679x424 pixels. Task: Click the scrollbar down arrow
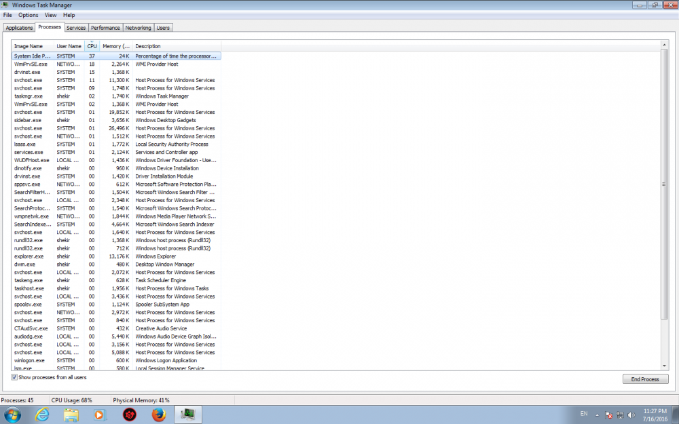tap(664, 366)
